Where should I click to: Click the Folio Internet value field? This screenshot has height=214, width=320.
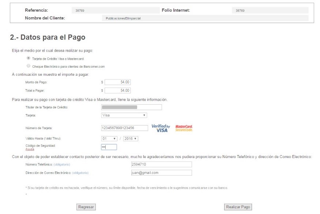tap(270, 11)
